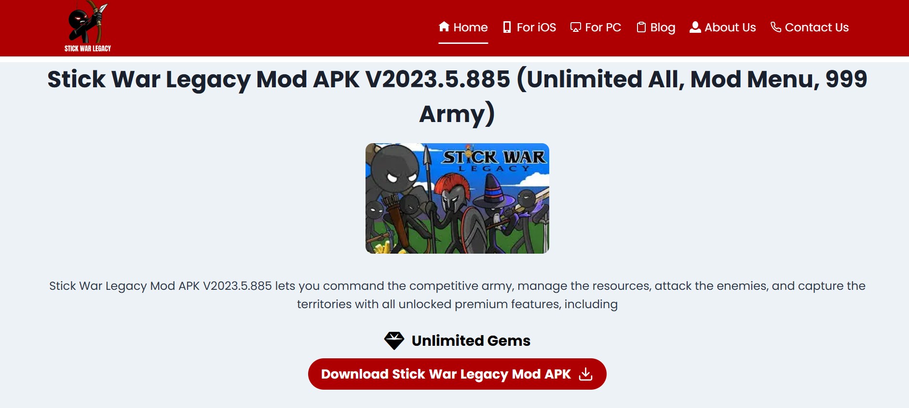
Task: Go to the For iOS page
Action: (x=529, y=27)
